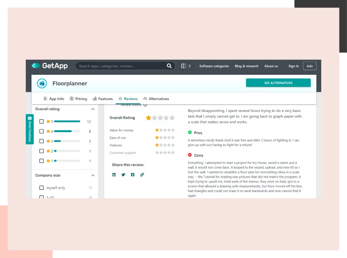Share review on Facebook
Screen dimensions: 347x258
point(132,175)
